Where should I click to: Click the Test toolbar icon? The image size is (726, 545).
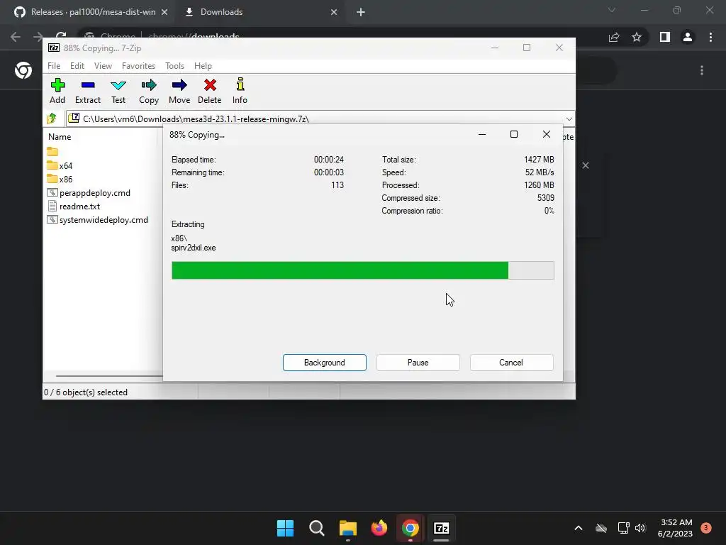click(118, 91)
